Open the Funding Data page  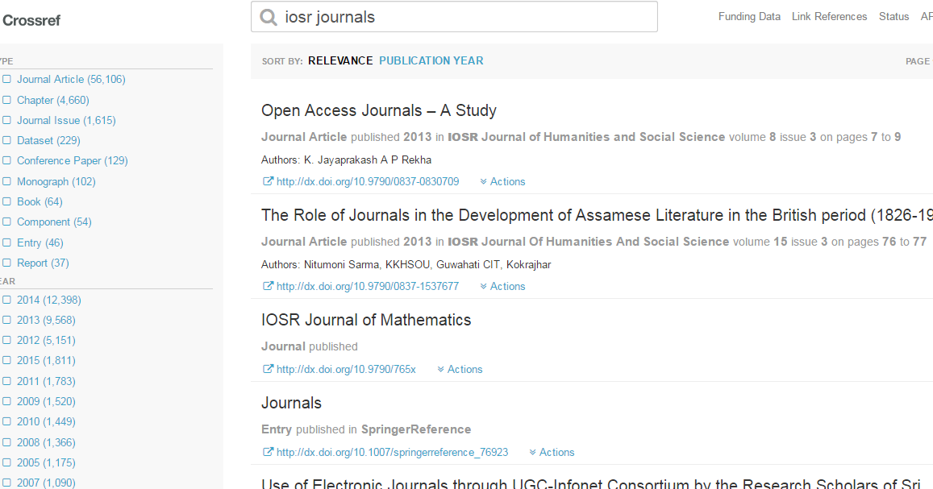pos(749,16)
